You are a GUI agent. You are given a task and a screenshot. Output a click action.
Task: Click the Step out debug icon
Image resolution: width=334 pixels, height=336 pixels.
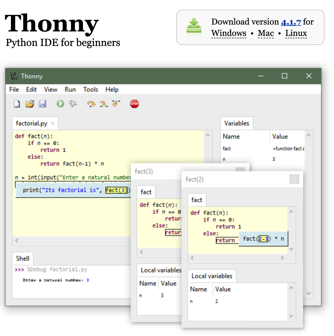(x=115, y=104)
